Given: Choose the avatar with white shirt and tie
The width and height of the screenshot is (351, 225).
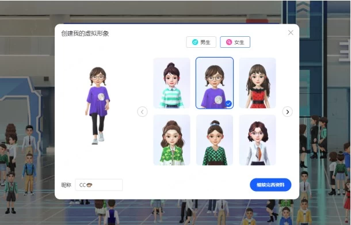Looking at the screenshot, I should [x=257, y=140].
